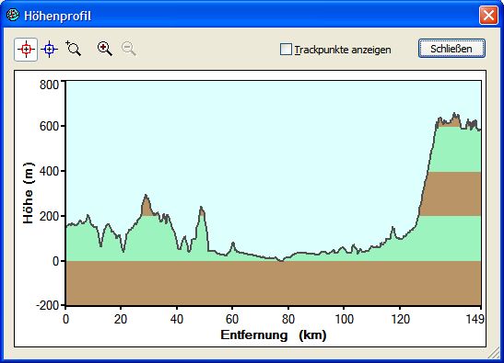Zoom in with the plus magnifier
Image resolution: width=504 pixels, height=363 pixels.
(105, 49)
